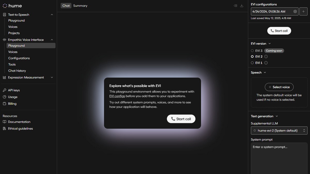Click the Select voice button
The image size is (310, 174).
click(279, 87)
